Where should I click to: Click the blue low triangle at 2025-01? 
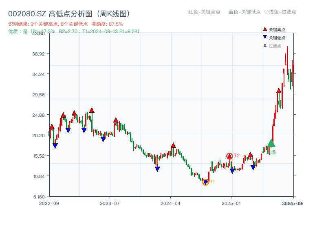pos(232,171)
